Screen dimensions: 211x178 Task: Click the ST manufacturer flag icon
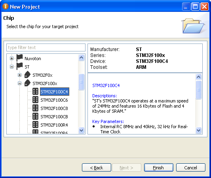coord(20,66)
